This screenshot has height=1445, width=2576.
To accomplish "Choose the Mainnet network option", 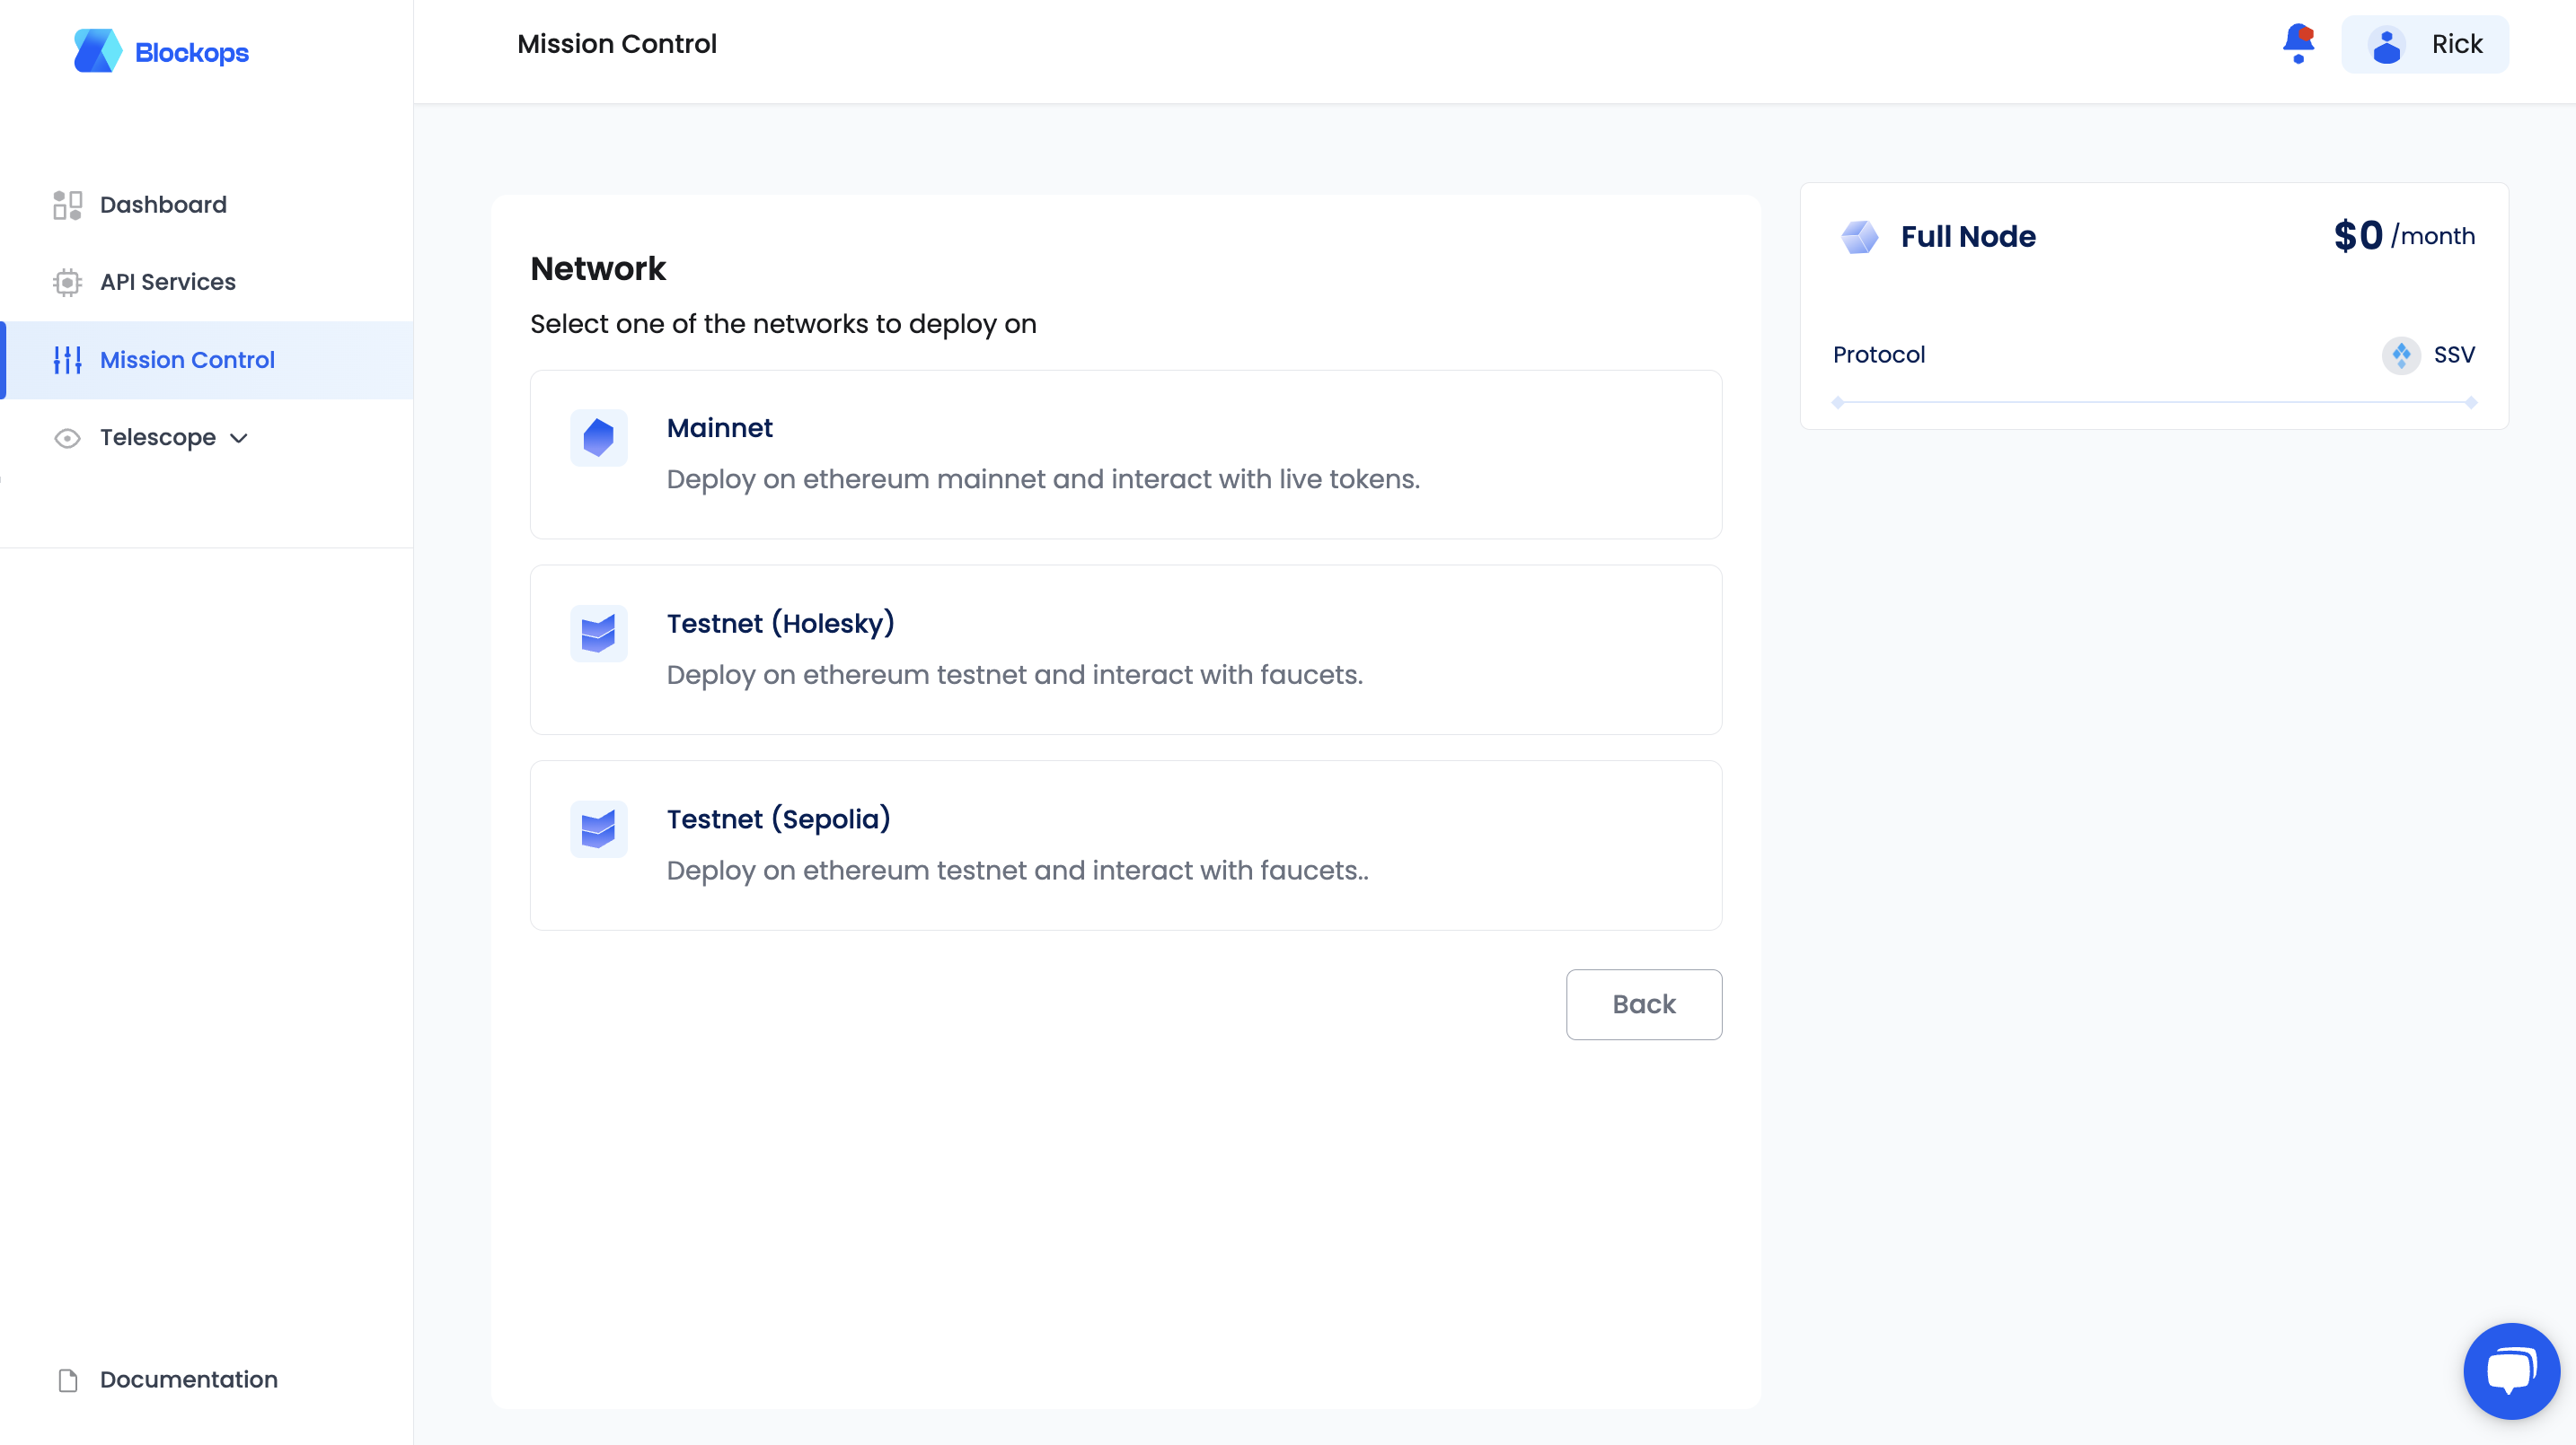I will tap(1126, 455).
